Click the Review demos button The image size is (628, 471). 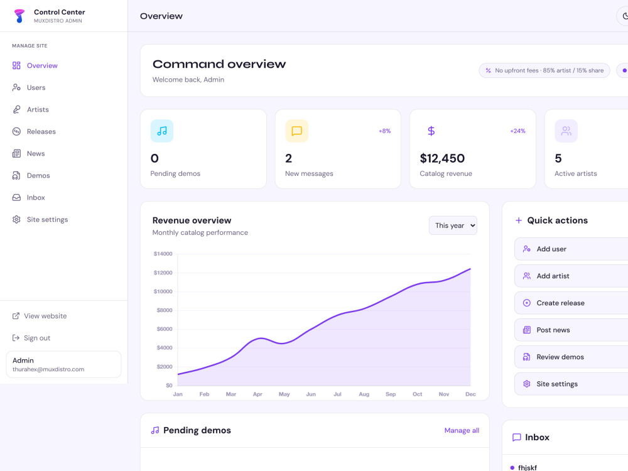pyautogui.click(x=571, y=357)
